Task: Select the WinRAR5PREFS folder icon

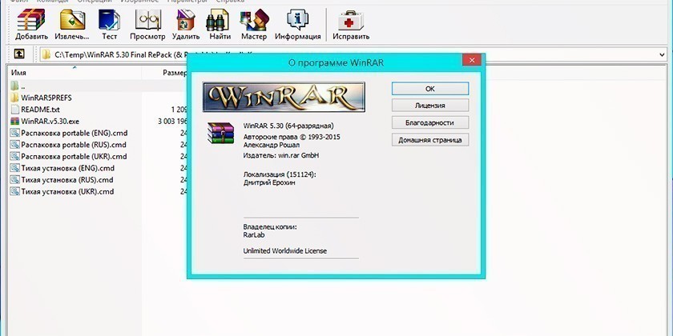Action: pos(14,98)
